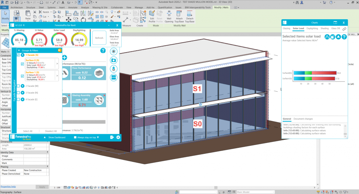Image resolution: width=359 pixels, height=194 pixels.
Task: Expand the 4 Facade [E] group
Action: pyautogui.click(x=23, y=100)
